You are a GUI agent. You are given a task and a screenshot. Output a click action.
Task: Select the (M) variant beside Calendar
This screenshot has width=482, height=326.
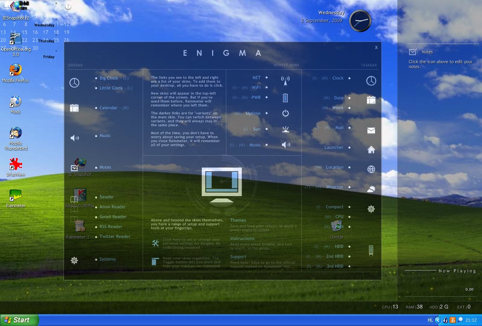click(125, 108)
